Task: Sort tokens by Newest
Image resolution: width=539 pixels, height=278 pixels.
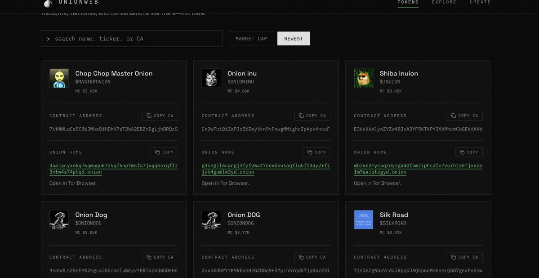Action: click(294, 39)
